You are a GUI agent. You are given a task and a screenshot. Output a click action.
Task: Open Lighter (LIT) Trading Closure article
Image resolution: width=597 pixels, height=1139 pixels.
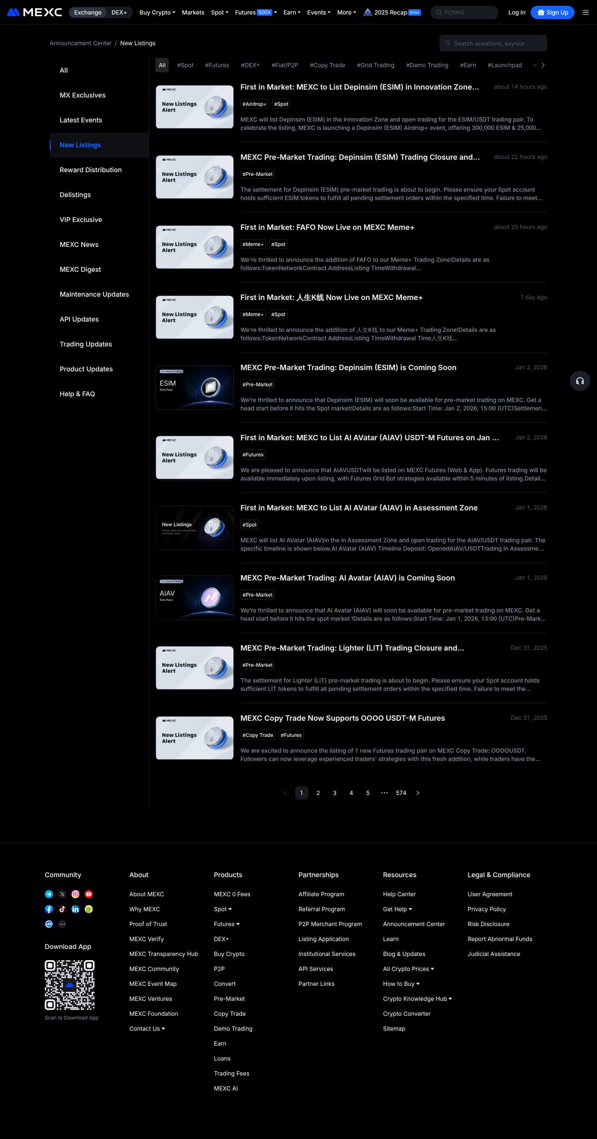click(x=352, y=648)
